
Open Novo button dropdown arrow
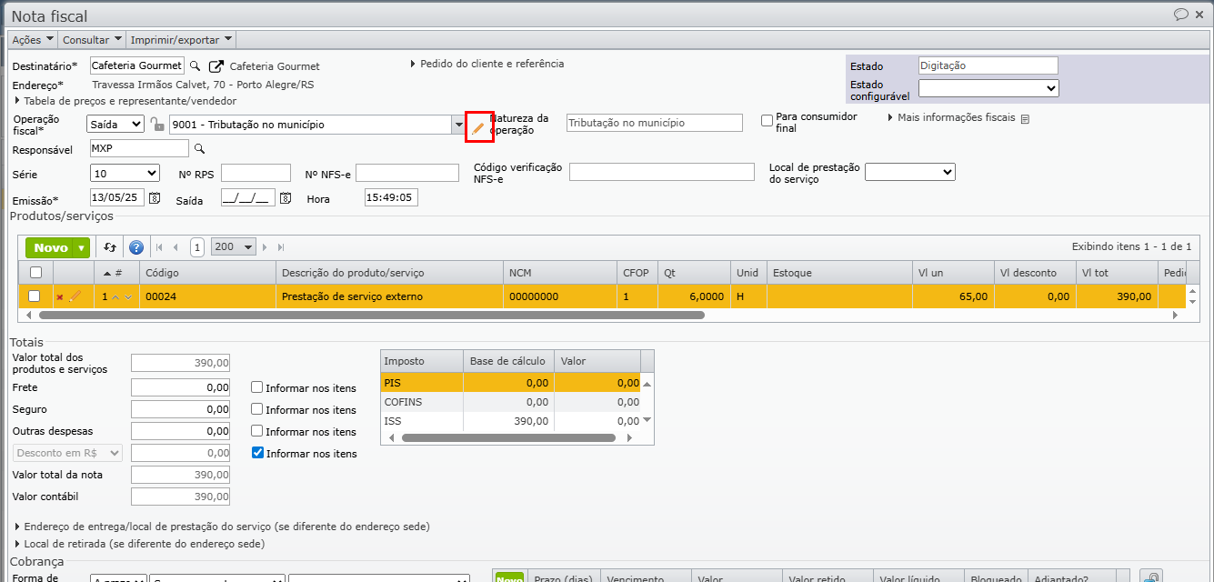click(x=82, y=247)
